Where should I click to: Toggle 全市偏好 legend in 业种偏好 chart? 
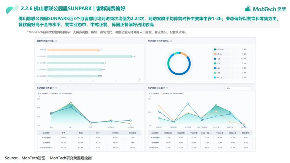[x=165, y=94]
